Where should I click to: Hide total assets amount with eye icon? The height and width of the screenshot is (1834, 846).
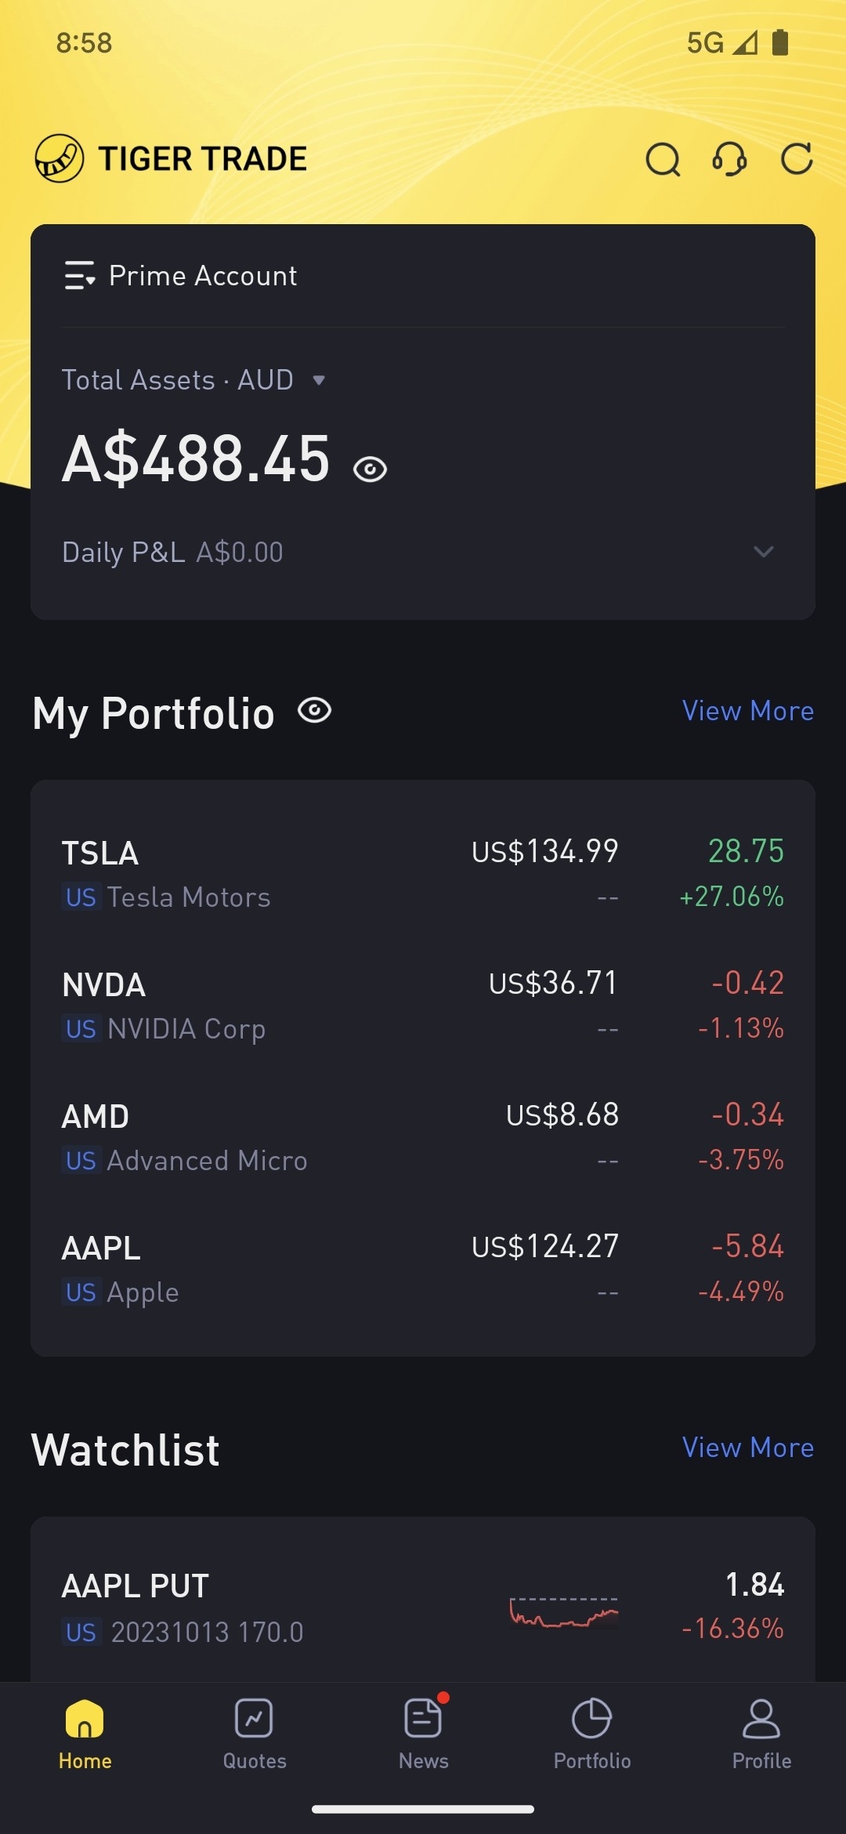tap(370, 469)
